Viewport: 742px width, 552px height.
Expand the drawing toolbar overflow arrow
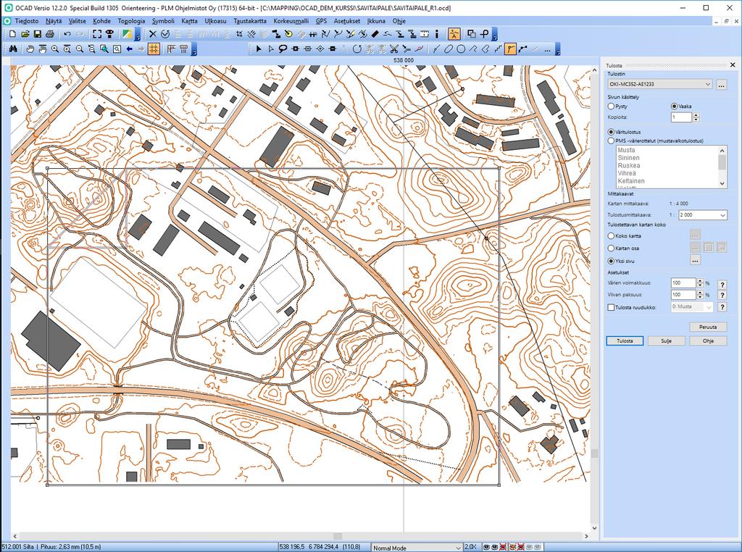click(x=558, y=50)
